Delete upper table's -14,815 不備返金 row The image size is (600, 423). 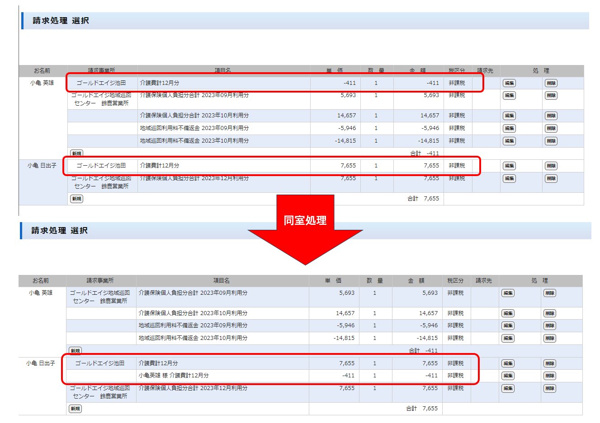pyautogui.click(x=551, y=141)
